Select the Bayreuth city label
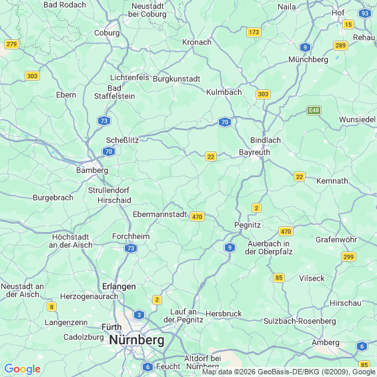The image size is (377, 377). 254,152
